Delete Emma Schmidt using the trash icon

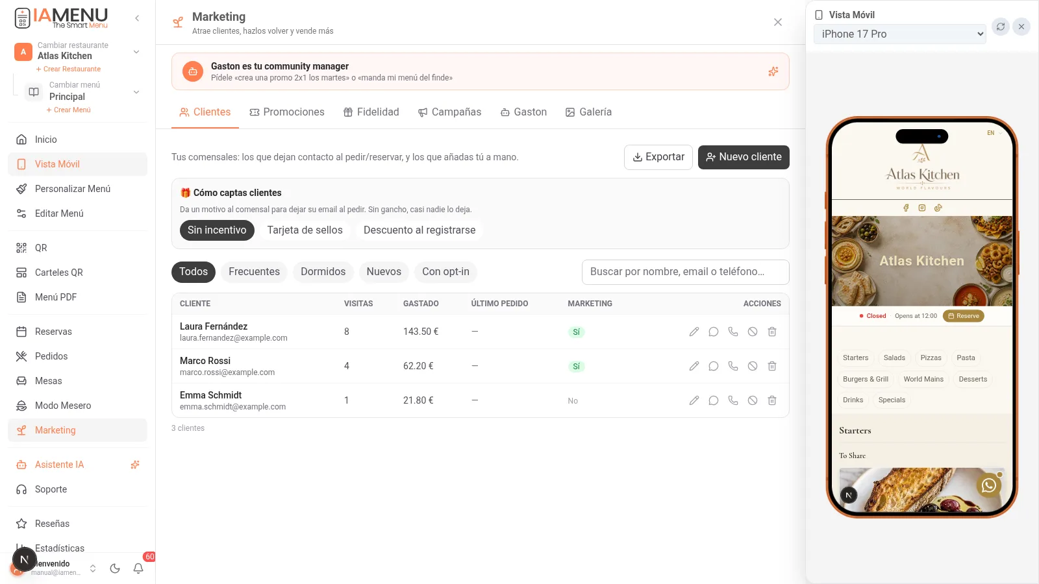(772, 400)
